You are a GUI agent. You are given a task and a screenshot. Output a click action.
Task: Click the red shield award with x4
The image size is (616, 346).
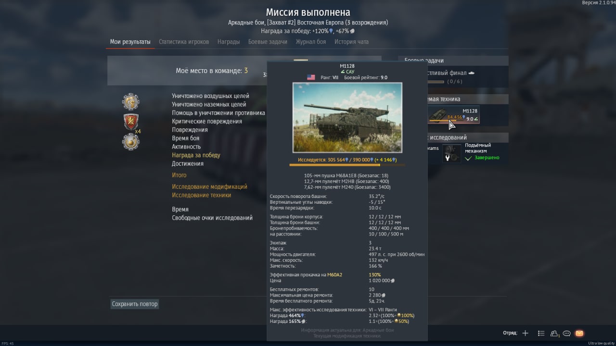tap(131, 122)
